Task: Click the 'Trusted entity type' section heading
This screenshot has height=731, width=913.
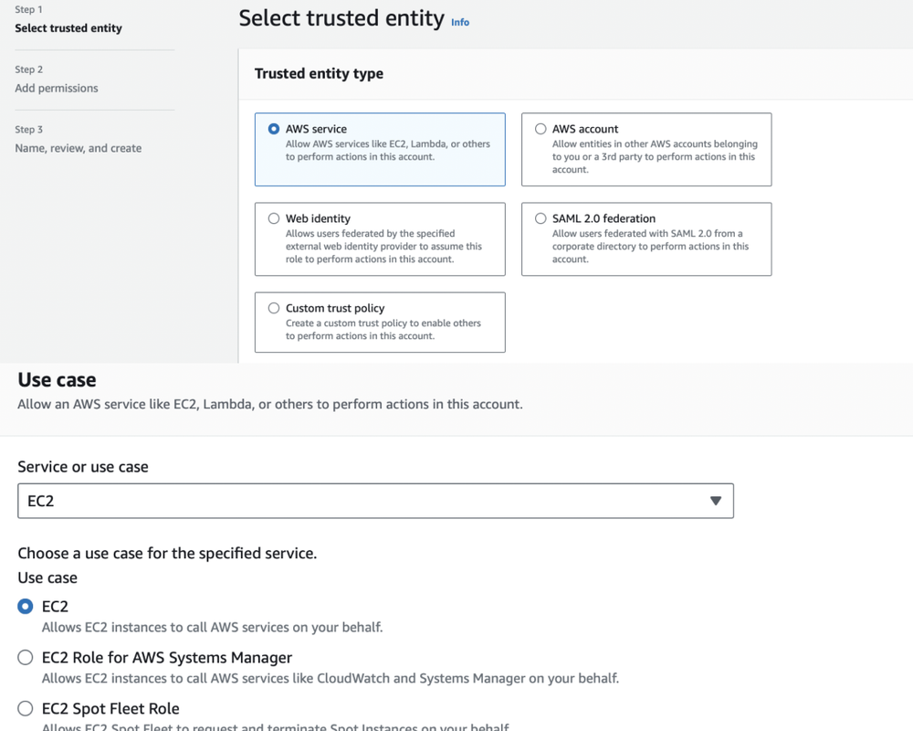Action: pyautogui.click(x=319, y=73)
